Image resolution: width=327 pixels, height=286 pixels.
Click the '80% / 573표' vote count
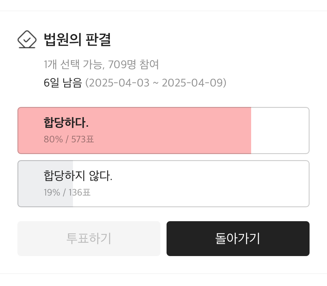(69, 139)
